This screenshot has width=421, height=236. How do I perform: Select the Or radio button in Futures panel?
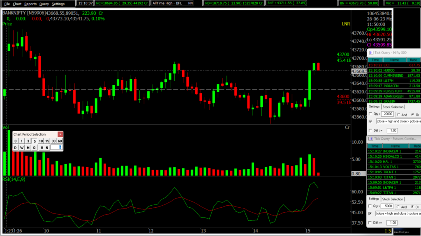412,206
